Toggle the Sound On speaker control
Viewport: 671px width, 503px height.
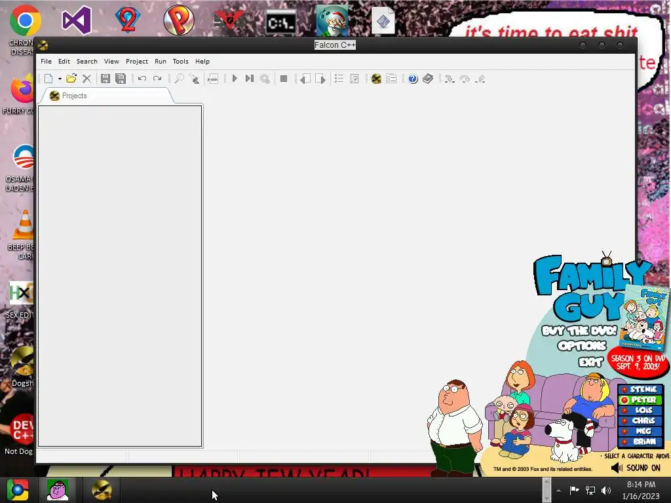636,468
